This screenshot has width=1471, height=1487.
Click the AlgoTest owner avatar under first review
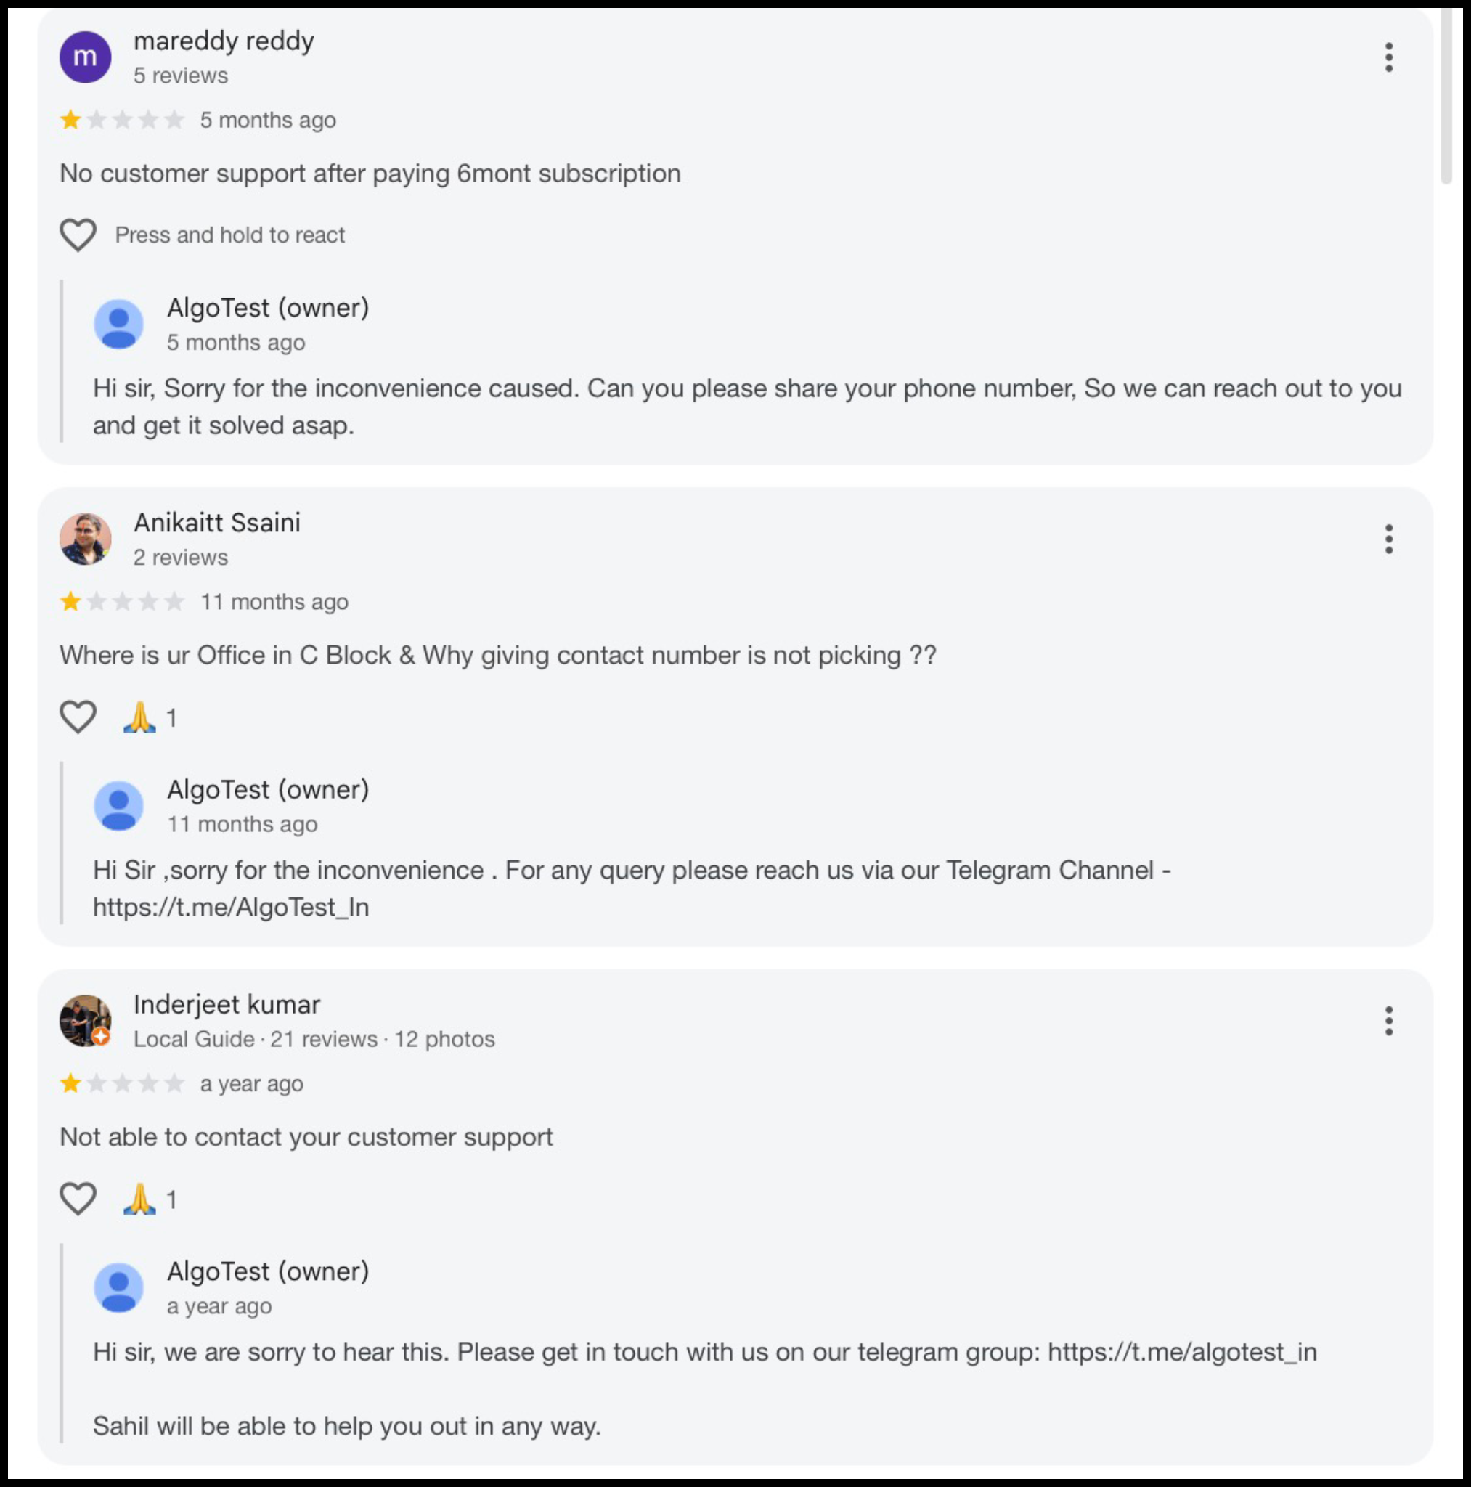coord(118,323)
